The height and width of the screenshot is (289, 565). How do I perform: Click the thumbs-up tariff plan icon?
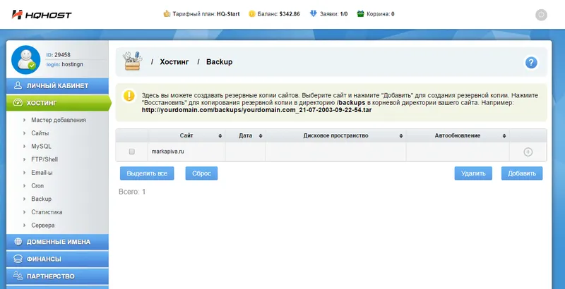167,14
